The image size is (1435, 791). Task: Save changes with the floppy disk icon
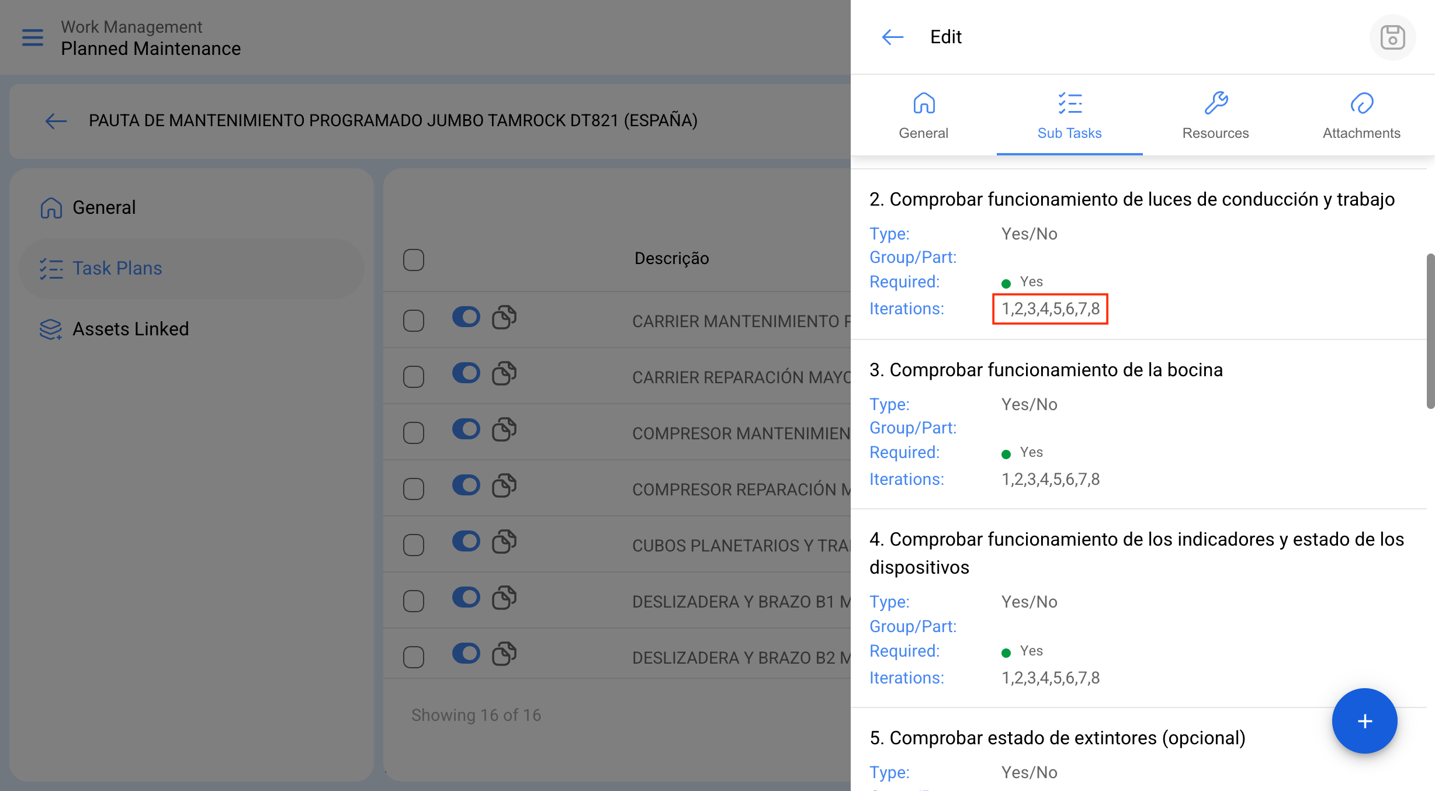(1392, 37)
